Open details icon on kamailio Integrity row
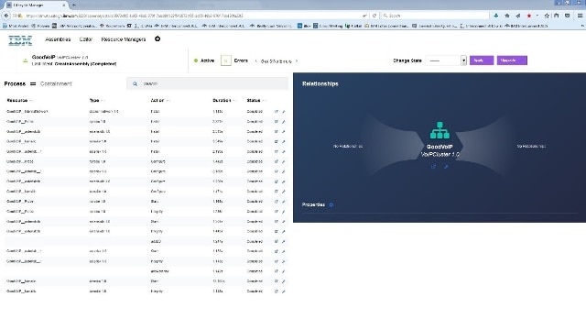This screenshot has width=586, height=330. tap(277, 291)
